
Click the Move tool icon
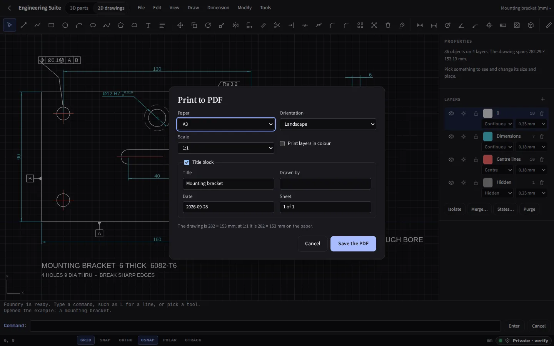[180, 25]
